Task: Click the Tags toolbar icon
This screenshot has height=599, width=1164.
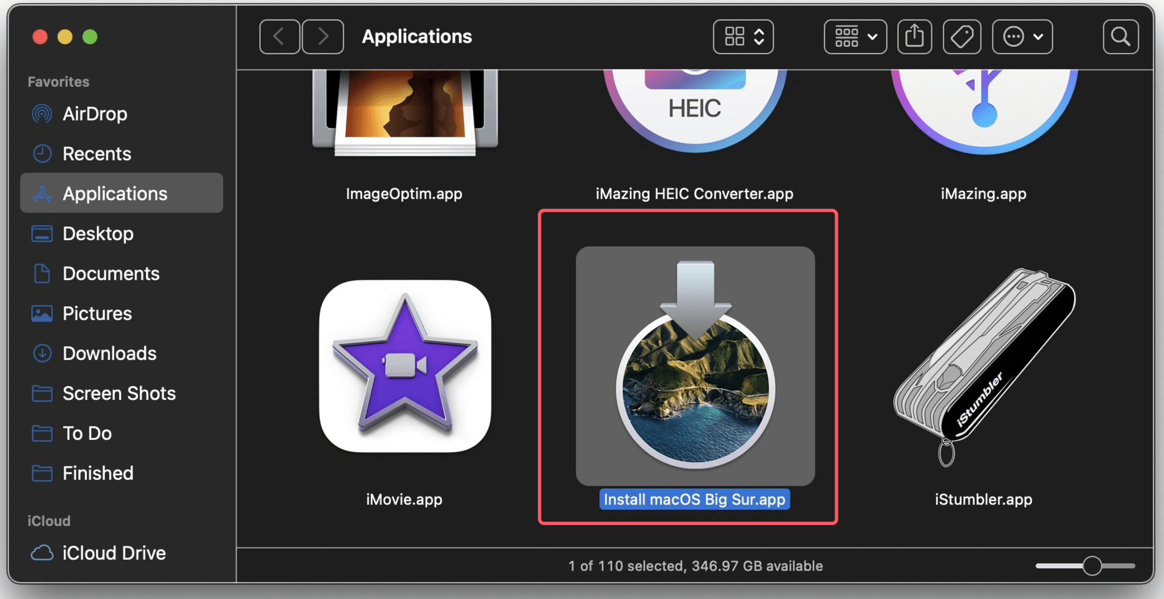Action: pos(961,36)
